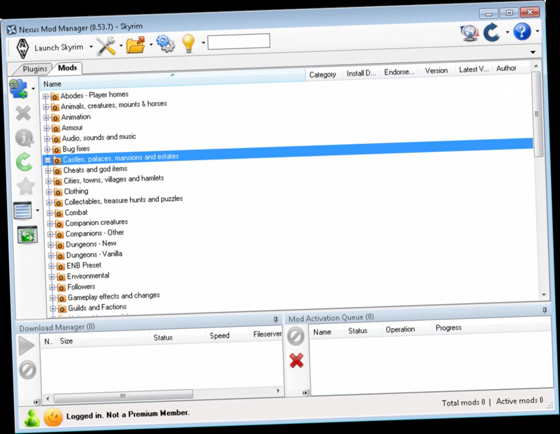Select the Dungeons - New category
The image size is (560, 434).
pos(91,244)
